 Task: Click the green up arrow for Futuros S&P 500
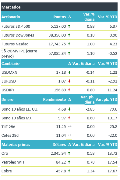point(69,26)
